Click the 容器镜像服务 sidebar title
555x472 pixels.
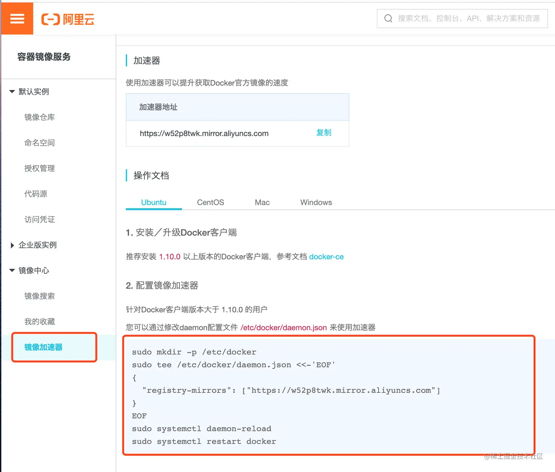click(44, 57)
